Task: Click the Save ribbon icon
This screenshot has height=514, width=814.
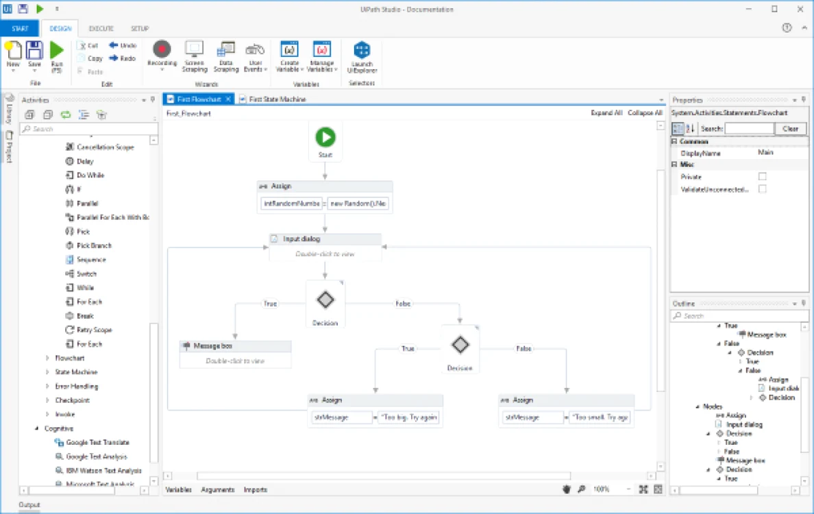Action: point(34,51)
